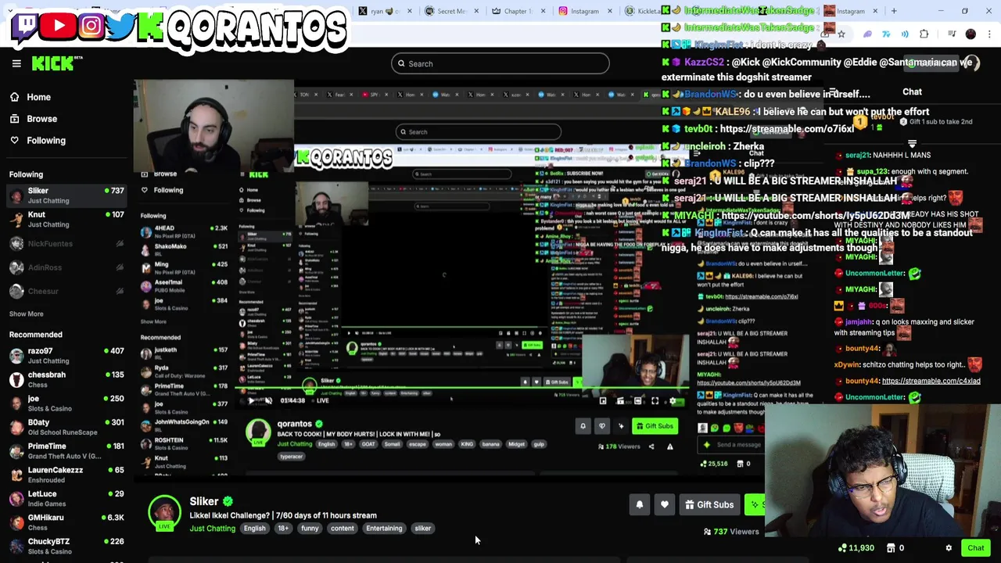This screenshot has height=563, width=1001.
Task: Click Sliker's green verified badge
Action: pos(228,501)
